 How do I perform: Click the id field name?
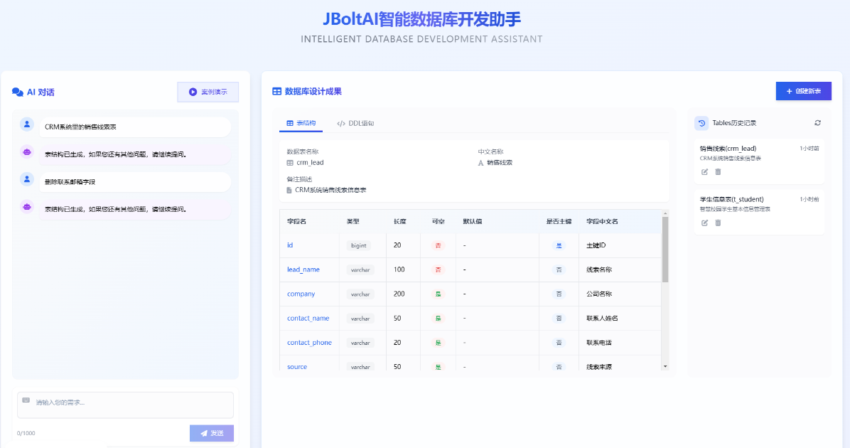[x=290, y=245]
